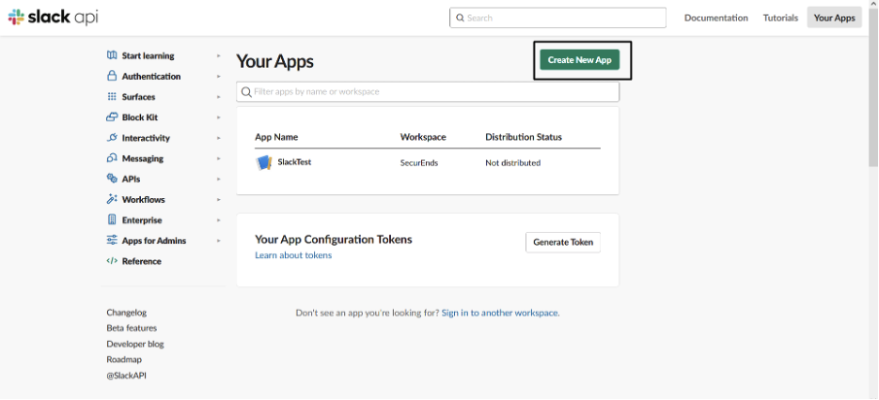This screenshot has width=879, height=400.
Task: Open the Authentication menu item
Action: tap(152, 77)
